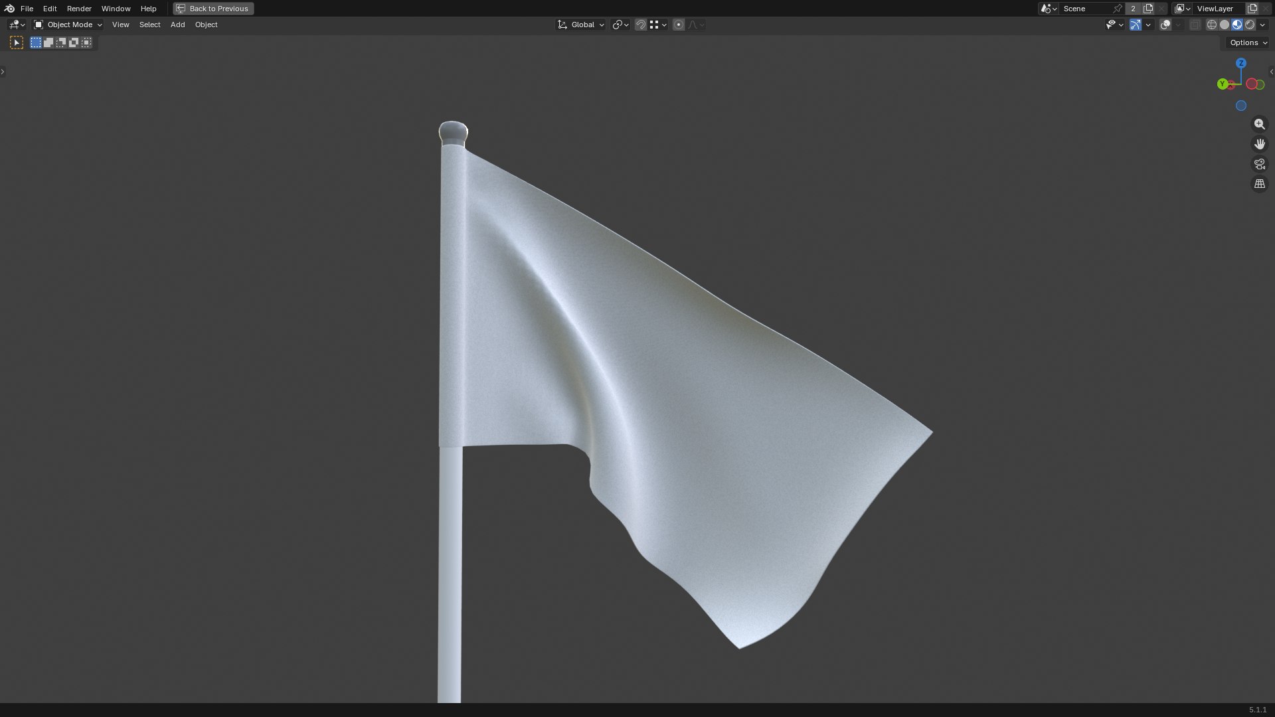Click the scene user count 2
The image size is (1275, 717).
(x=1133, y=9)
